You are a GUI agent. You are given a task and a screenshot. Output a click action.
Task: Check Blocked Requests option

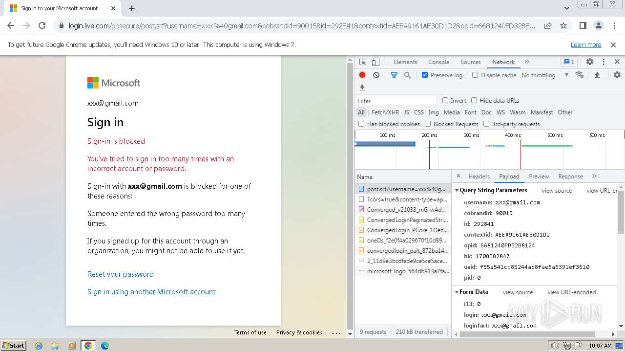(x=428, y=124)
